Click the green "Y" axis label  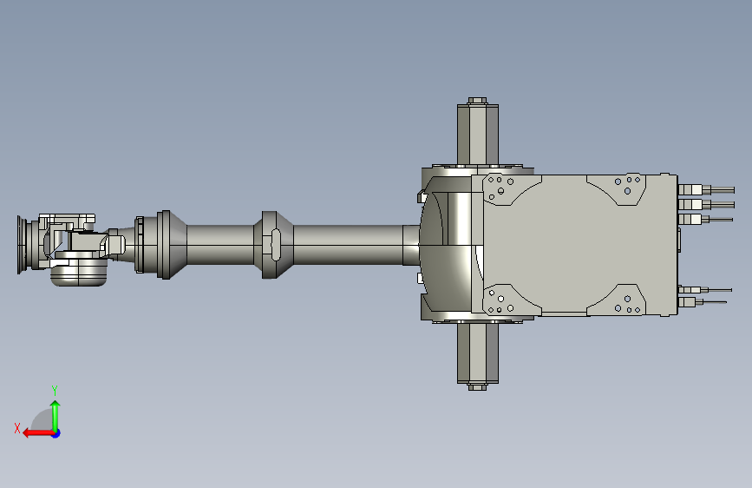pyautogui.click(x=55, y=390)
